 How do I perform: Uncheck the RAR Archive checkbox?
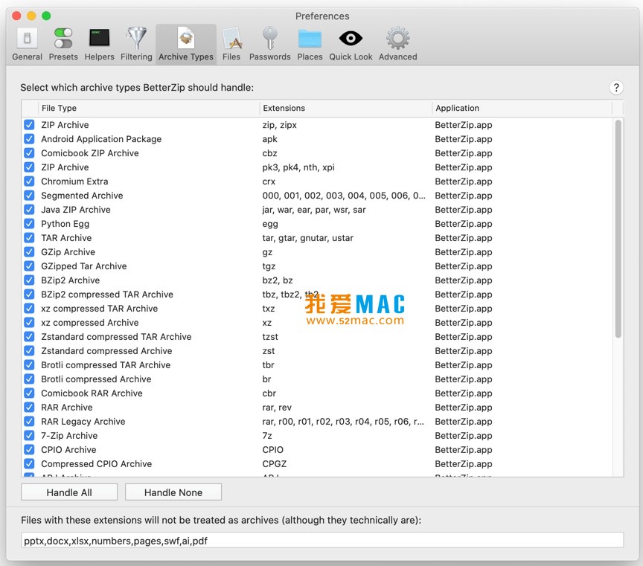coord(29,408)
